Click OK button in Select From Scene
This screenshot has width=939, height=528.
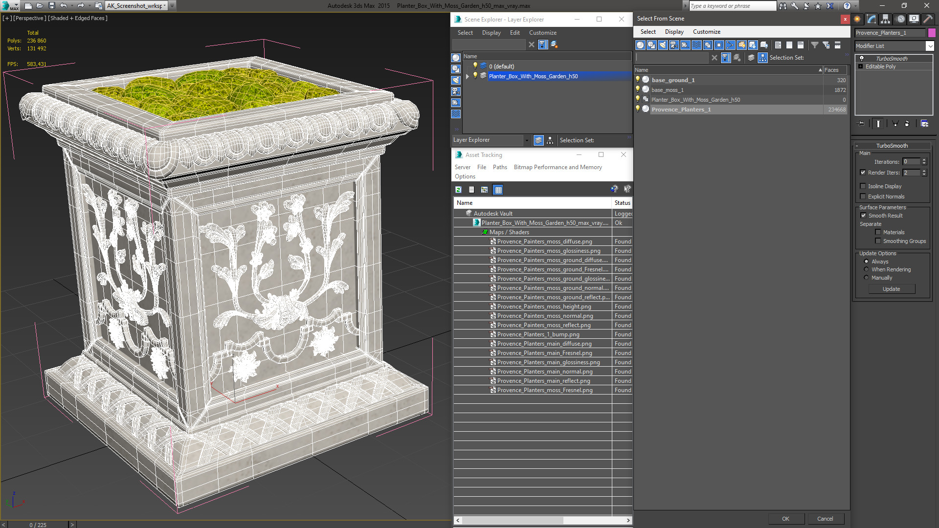[785, 519]
